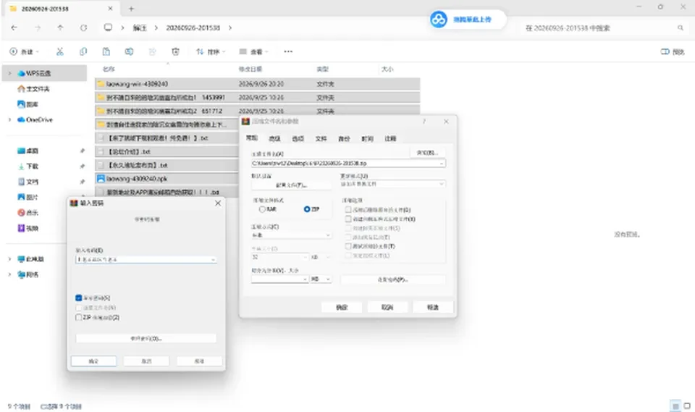Click OK in the Enter password dialog
The height and width of the screenshot is (412, 695).
point(93,361)
